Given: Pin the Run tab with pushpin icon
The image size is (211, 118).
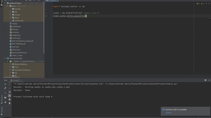Looking at the screenshot, I should coord(5,102).
